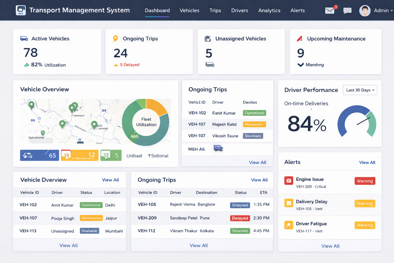Open the Analytics section

point(269,11)
